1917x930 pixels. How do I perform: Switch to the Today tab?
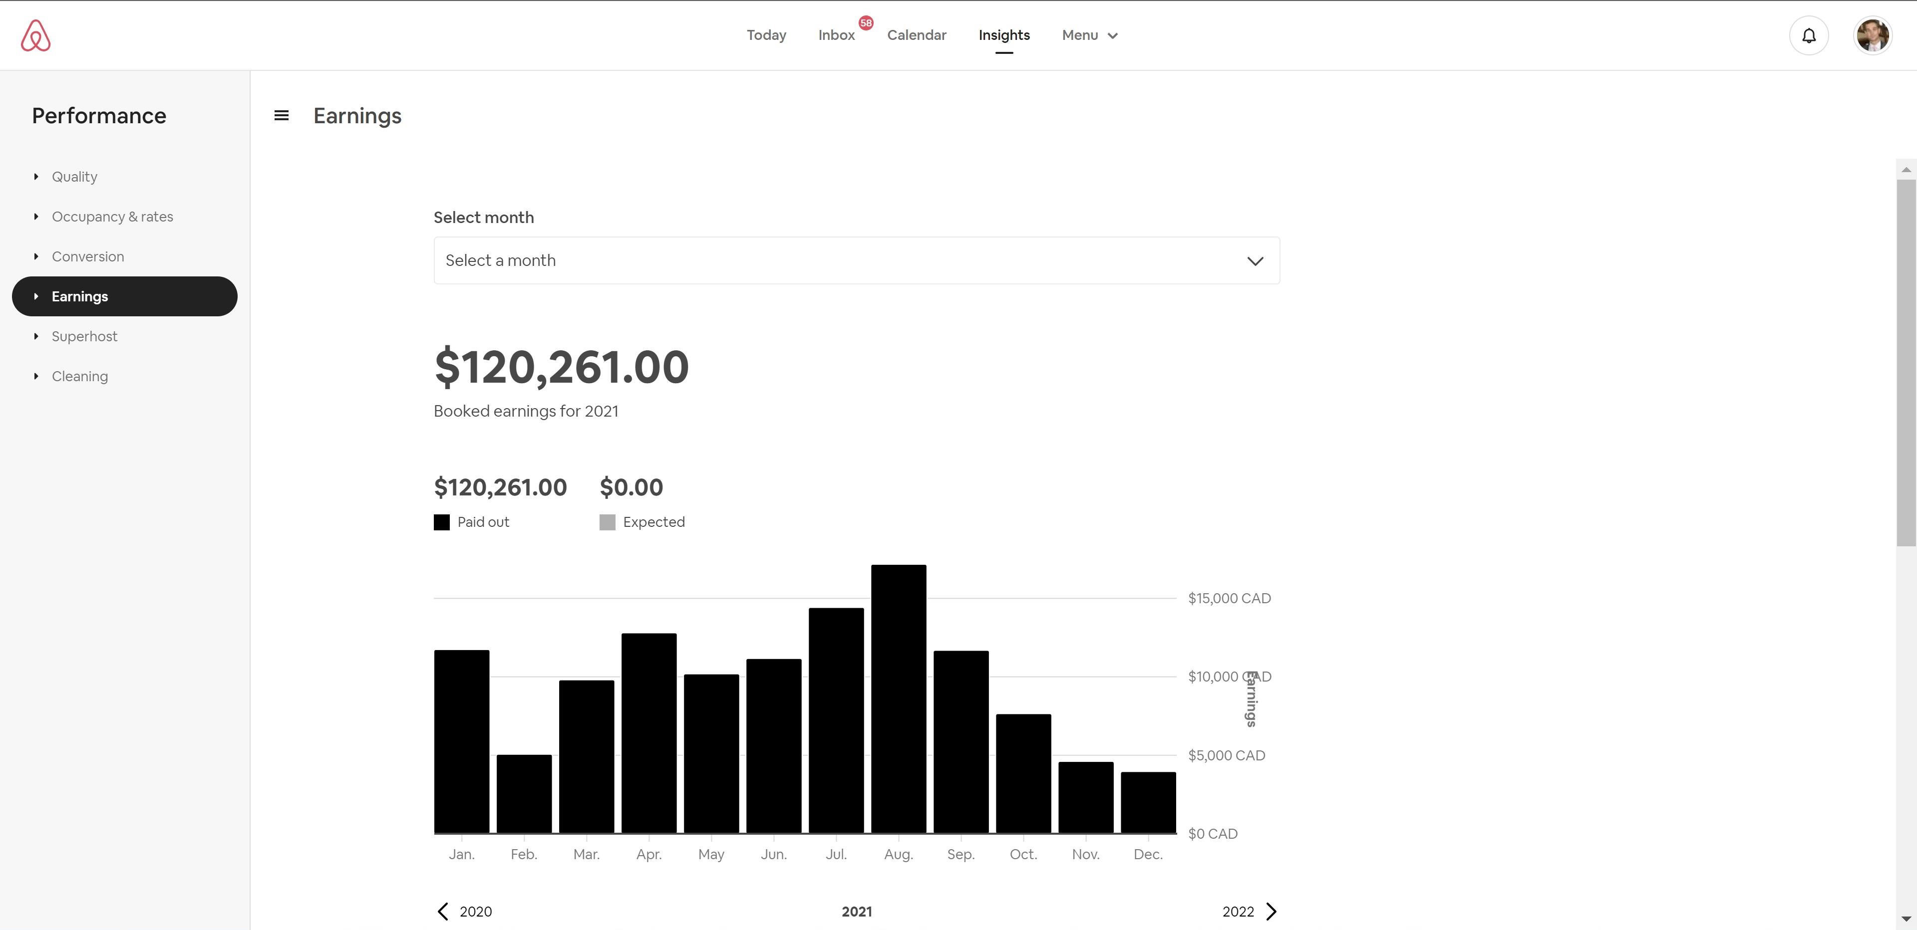pyautogui.click(x=766, y=35)
